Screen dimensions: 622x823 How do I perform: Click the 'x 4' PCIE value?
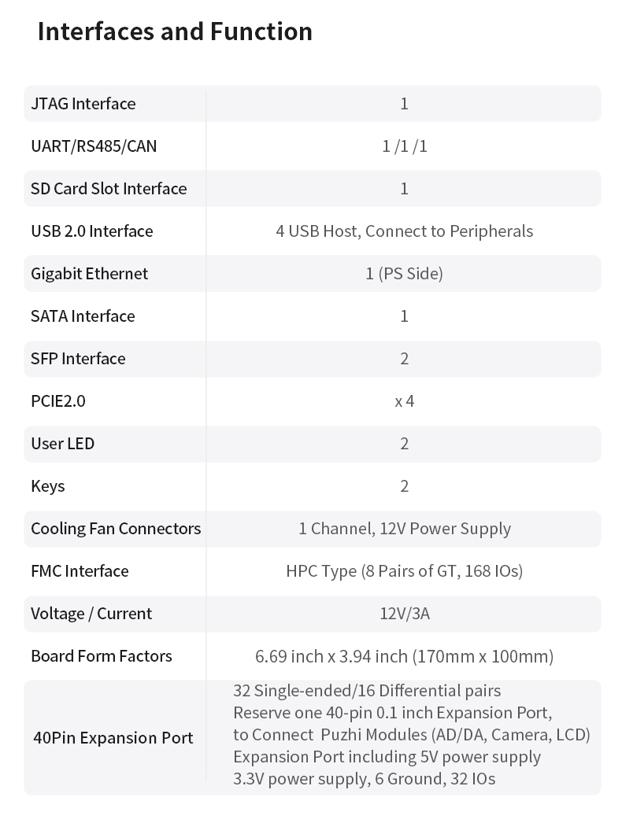tap(404, 401)
